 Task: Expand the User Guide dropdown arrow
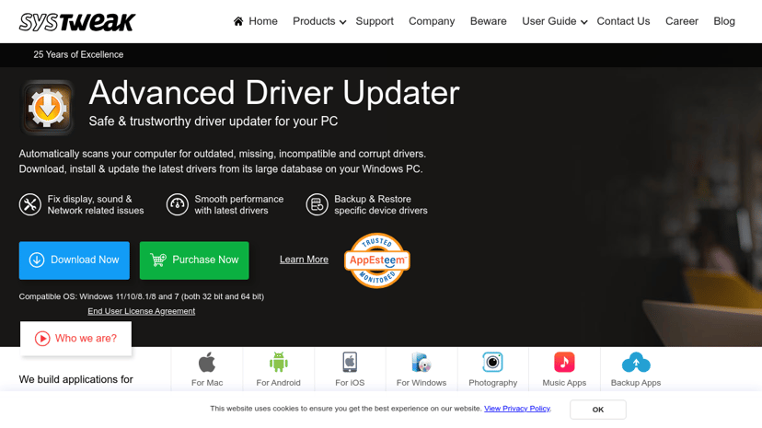(584, 22)
